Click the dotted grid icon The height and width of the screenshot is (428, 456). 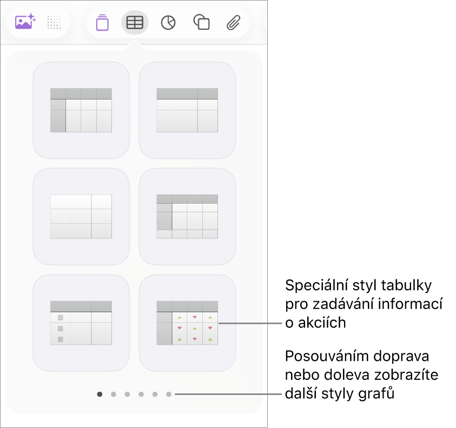click(x=54, y=22)
